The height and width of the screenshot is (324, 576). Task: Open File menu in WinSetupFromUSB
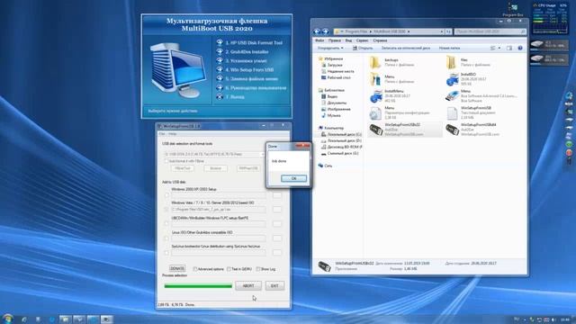pyautogui.click(x=162, y=134)
